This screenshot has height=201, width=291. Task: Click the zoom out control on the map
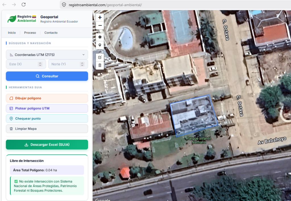point(100,25)
